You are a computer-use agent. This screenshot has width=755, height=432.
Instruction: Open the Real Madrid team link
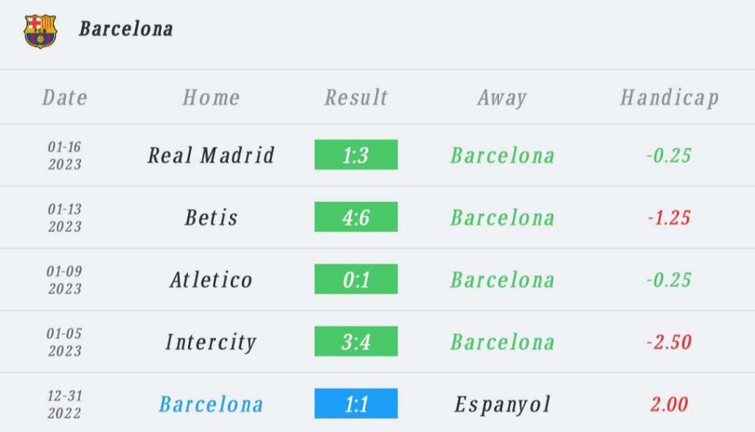[211, 156]
